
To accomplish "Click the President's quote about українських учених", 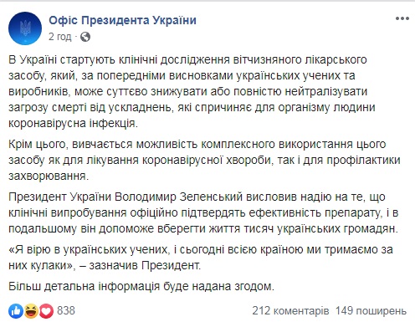I will (201, 258).
